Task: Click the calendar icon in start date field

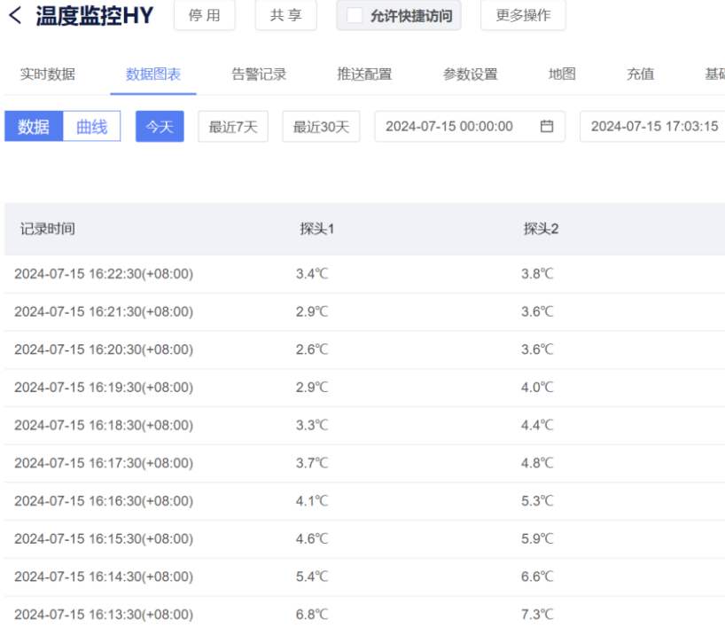Action: (x=547, y=126)
